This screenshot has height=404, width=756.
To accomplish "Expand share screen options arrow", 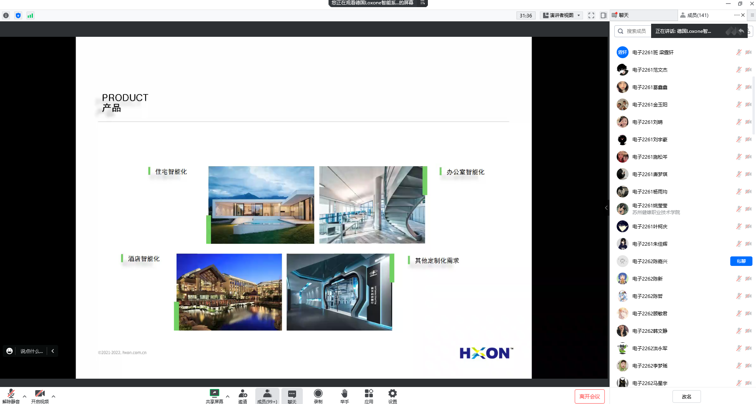I will coord(228,396).
